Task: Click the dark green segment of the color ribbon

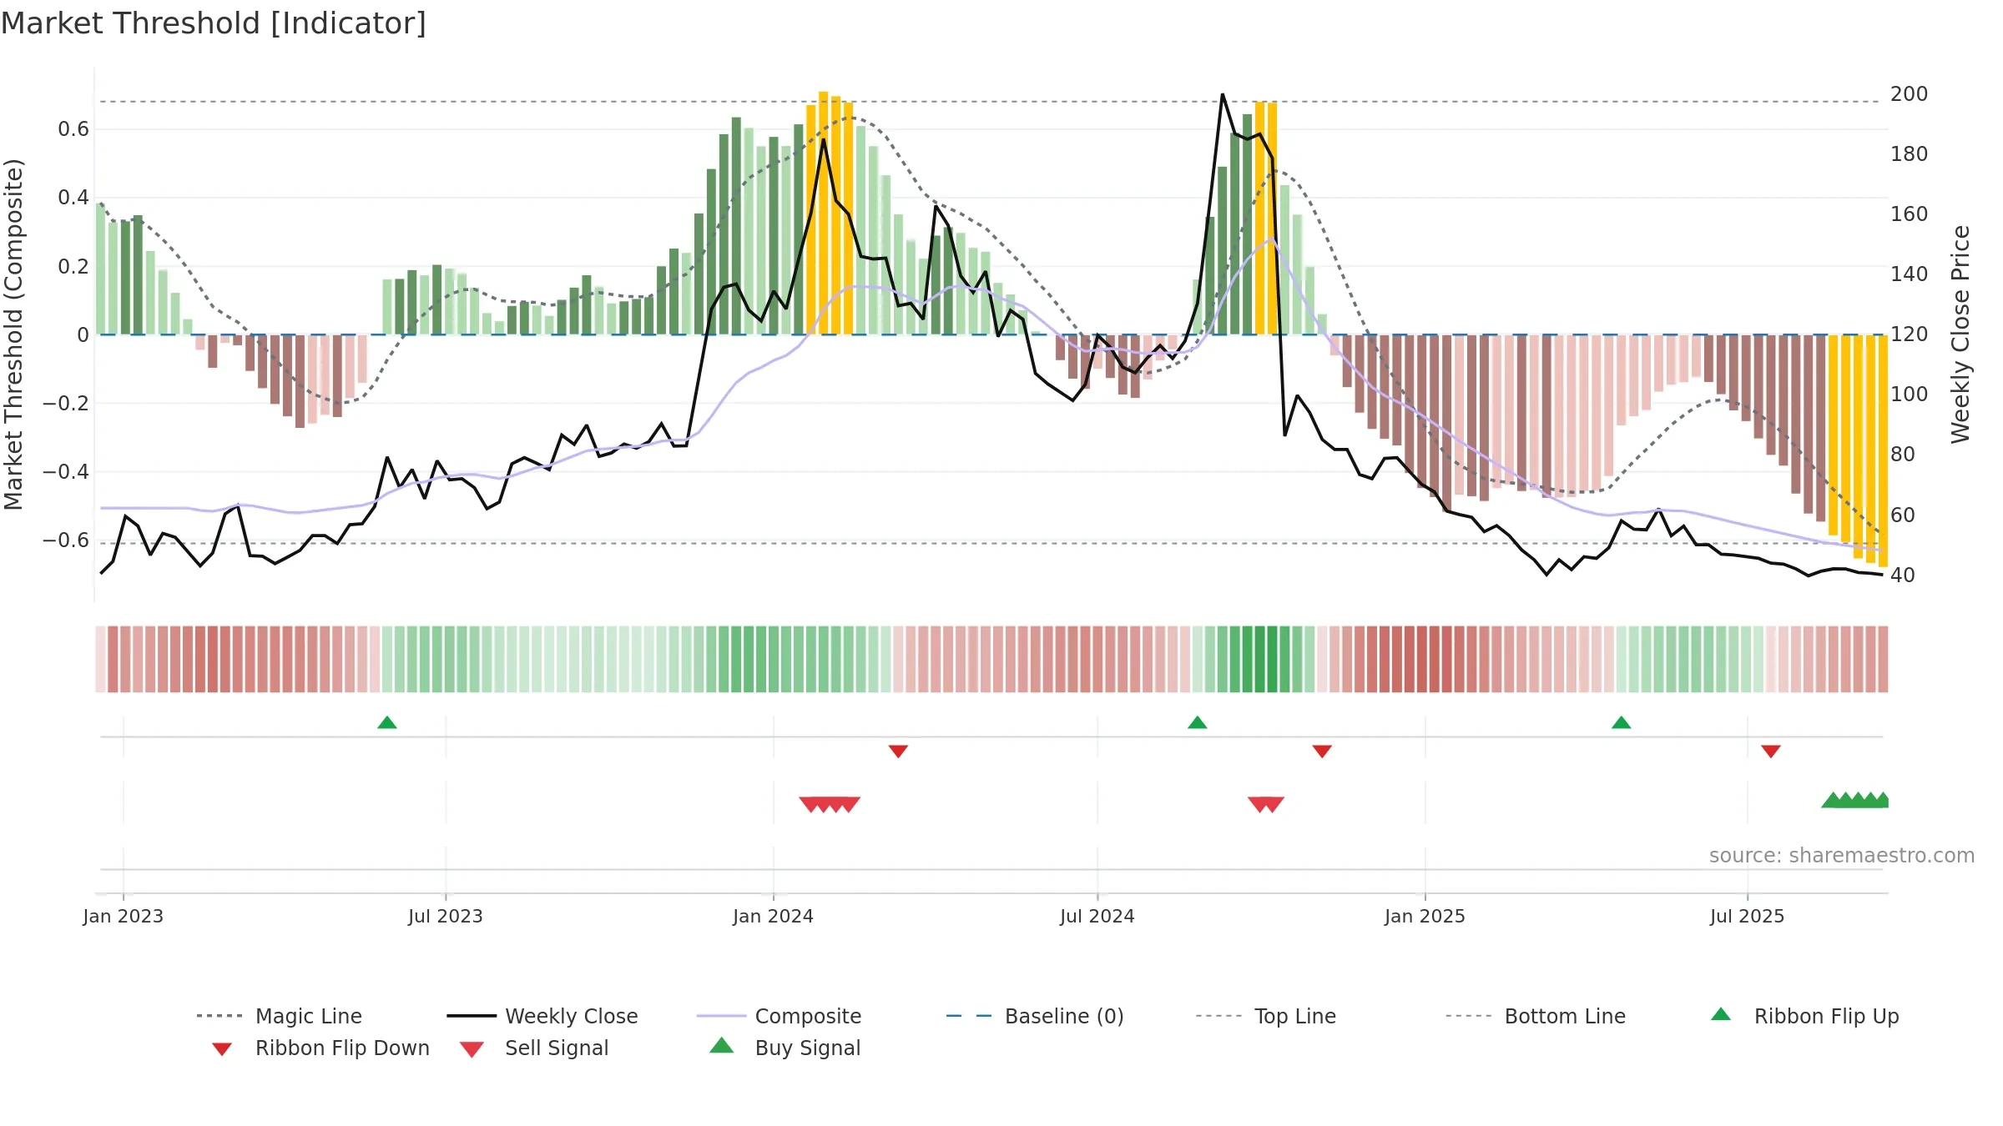Action: click(1260, 659)
